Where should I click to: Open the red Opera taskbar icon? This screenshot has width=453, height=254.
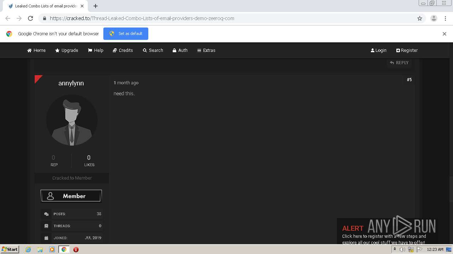point(76,249)
